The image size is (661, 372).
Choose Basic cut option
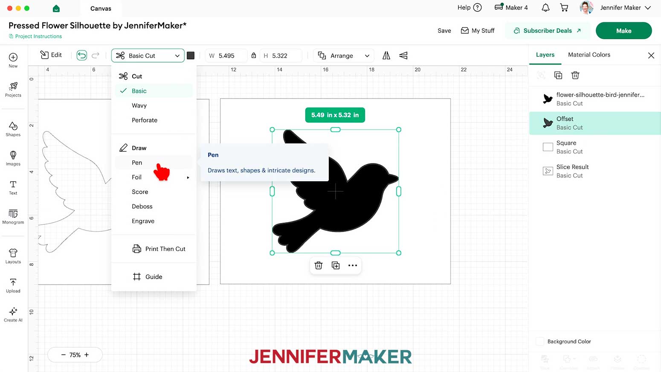pyautogui.click(x=154, y=91)
